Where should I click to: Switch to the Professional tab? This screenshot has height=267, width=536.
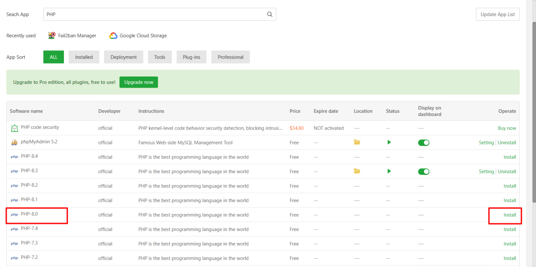pos(231,57)
